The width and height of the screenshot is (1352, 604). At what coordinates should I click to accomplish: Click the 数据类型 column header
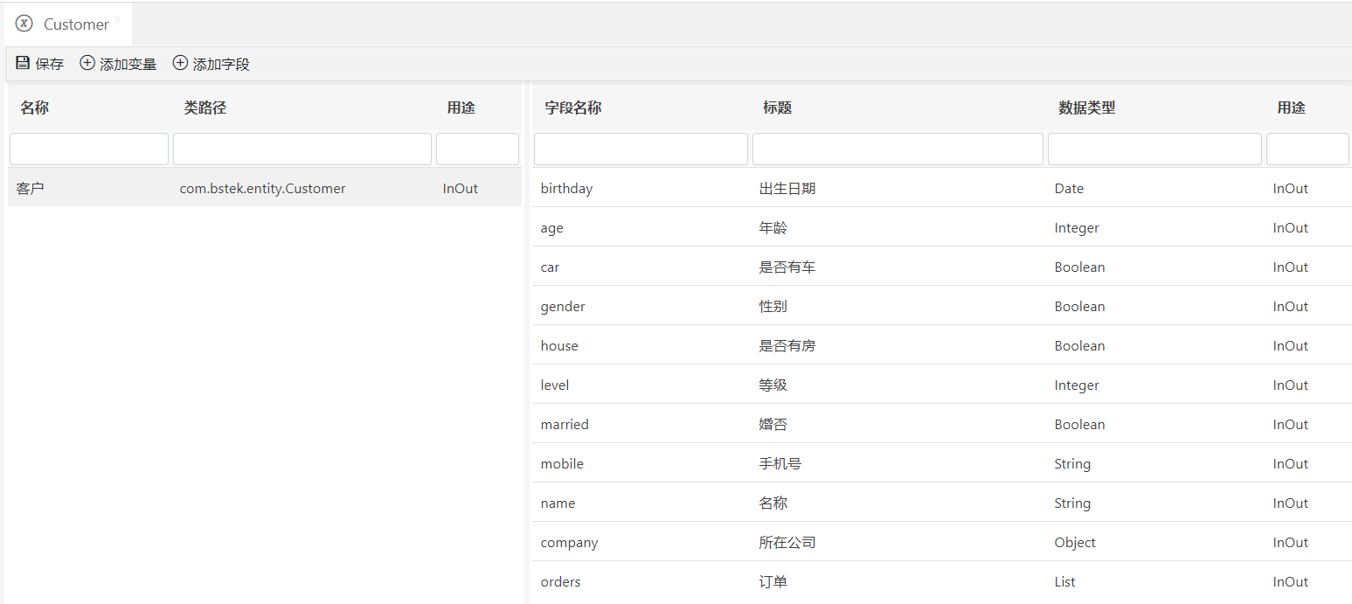click(1086, 108)
